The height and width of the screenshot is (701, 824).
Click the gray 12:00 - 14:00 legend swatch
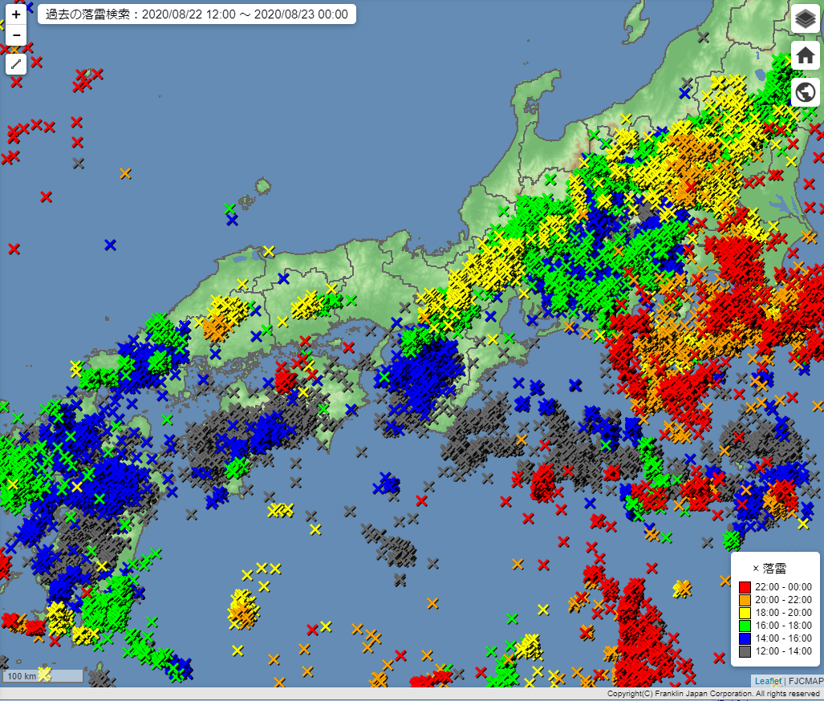[x=745, y=653]
